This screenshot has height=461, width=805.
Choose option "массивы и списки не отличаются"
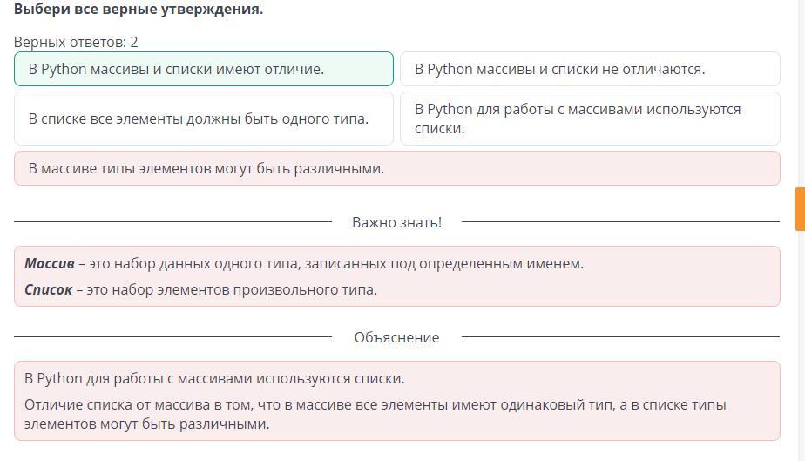(x=589, y=70)
